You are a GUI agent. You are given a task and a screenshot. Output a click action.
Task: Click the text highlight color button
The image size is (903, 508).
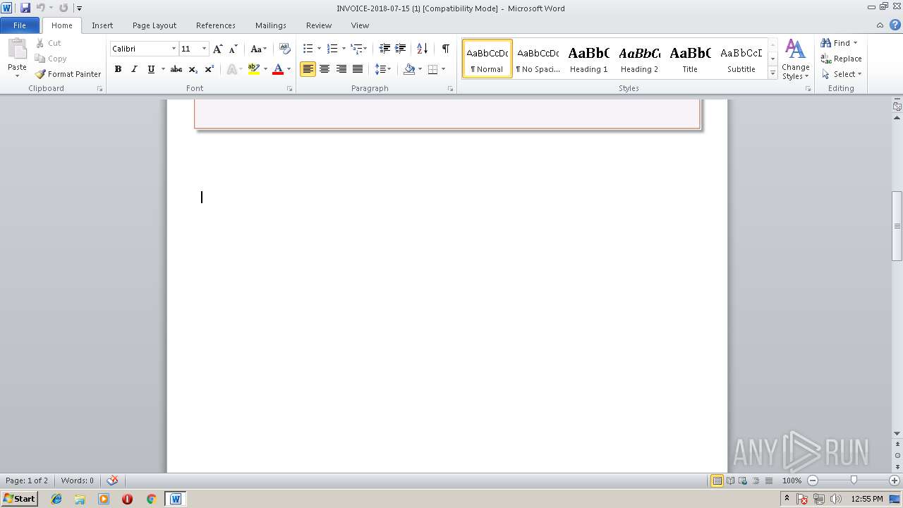[254, 69]
